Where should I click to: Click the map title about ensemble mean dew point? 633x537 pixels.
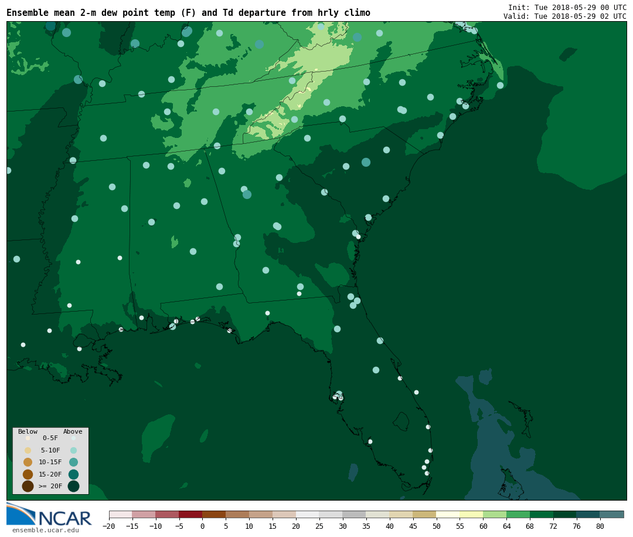click(x=188, y=13)
